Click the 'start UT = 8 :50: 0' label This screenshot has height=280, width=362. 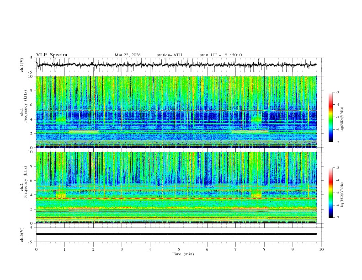click(x=221, y=55)
